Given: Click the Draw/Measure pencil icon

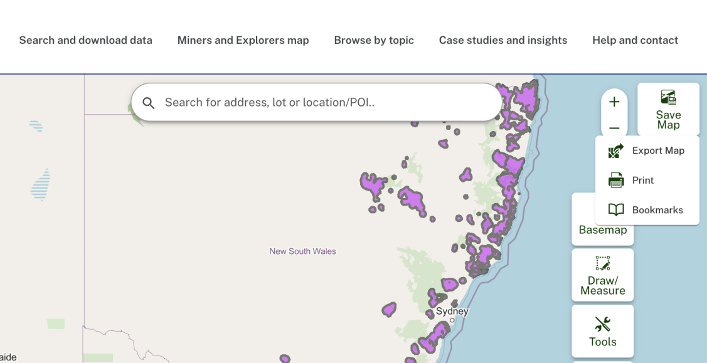Looking at the screenshot, I should (603, 263).
